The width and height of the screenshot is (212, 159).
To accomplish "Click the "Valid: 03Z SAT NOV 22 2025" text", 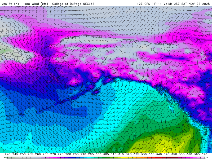I will 187,4.
